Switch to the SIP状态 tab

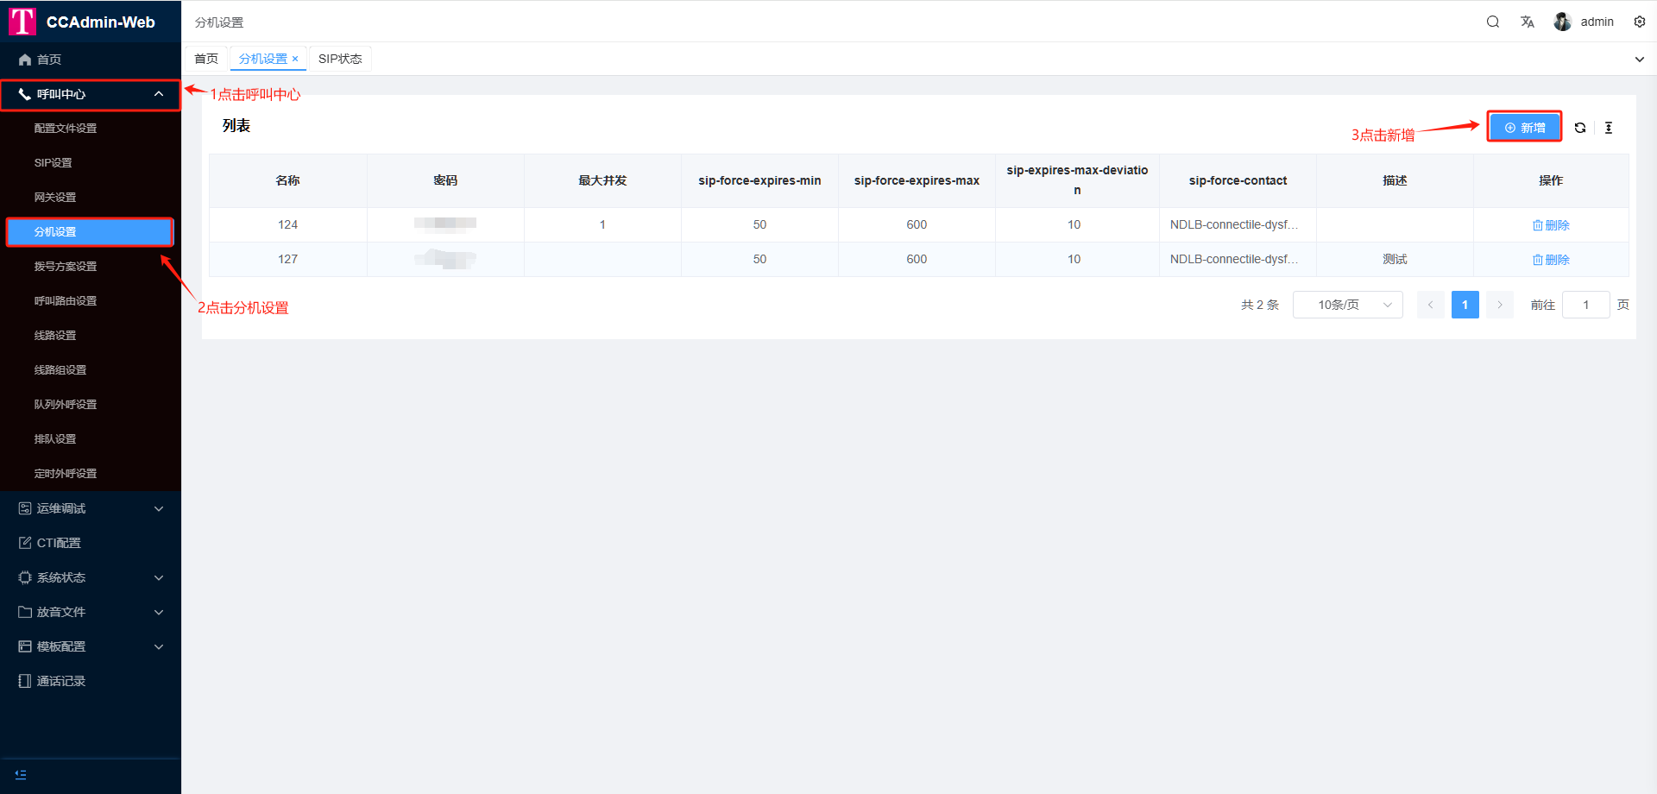pyautogui.click(x=340, y=59)
